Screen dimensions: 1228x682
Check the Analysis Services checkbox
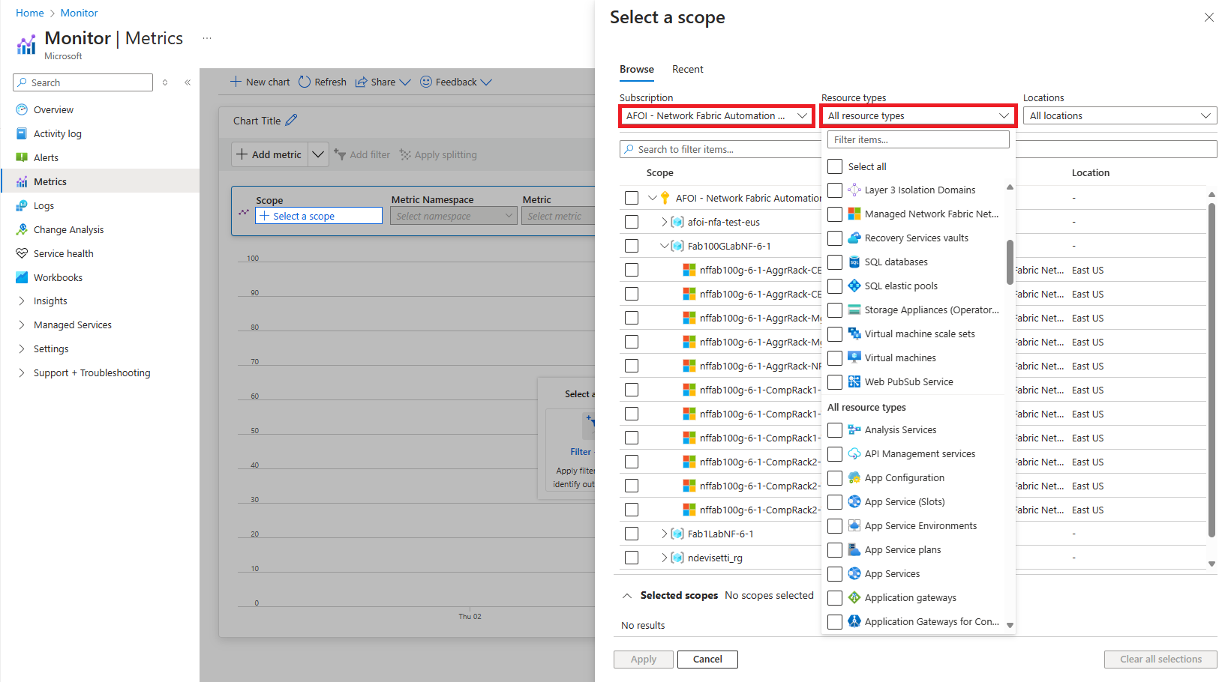[835, 429]
